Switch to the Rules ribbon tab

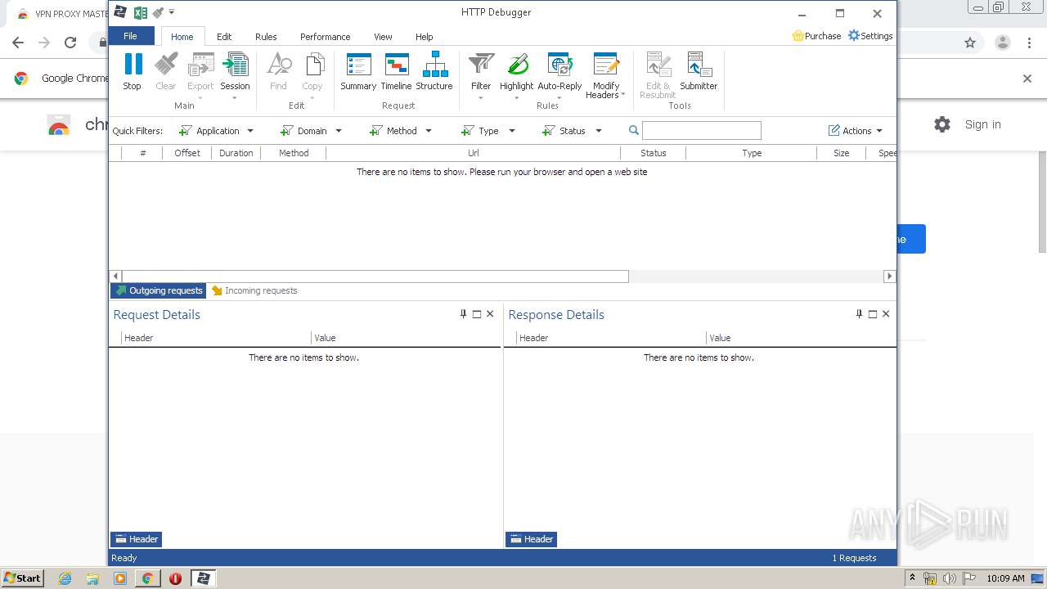point(266,37)
